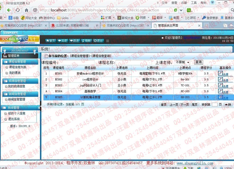Click the compatibility mode icon in address bar
Screen dimensions: 234x169
pos(176,10)
